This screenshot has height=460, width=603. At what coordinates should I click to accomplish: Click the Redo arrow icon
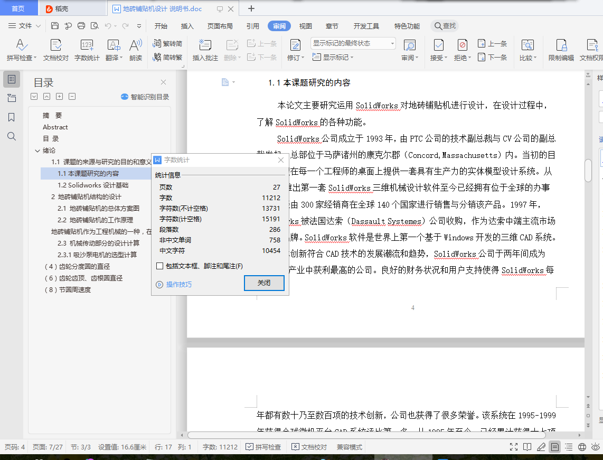[125, 26]
